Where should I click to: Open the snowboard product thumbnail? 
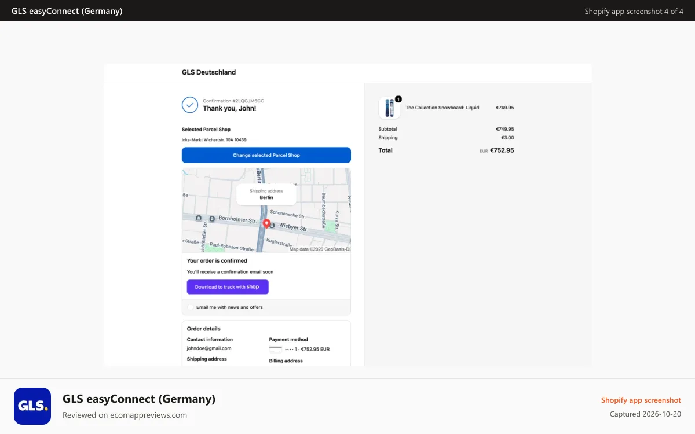click(x=389, y=108)
